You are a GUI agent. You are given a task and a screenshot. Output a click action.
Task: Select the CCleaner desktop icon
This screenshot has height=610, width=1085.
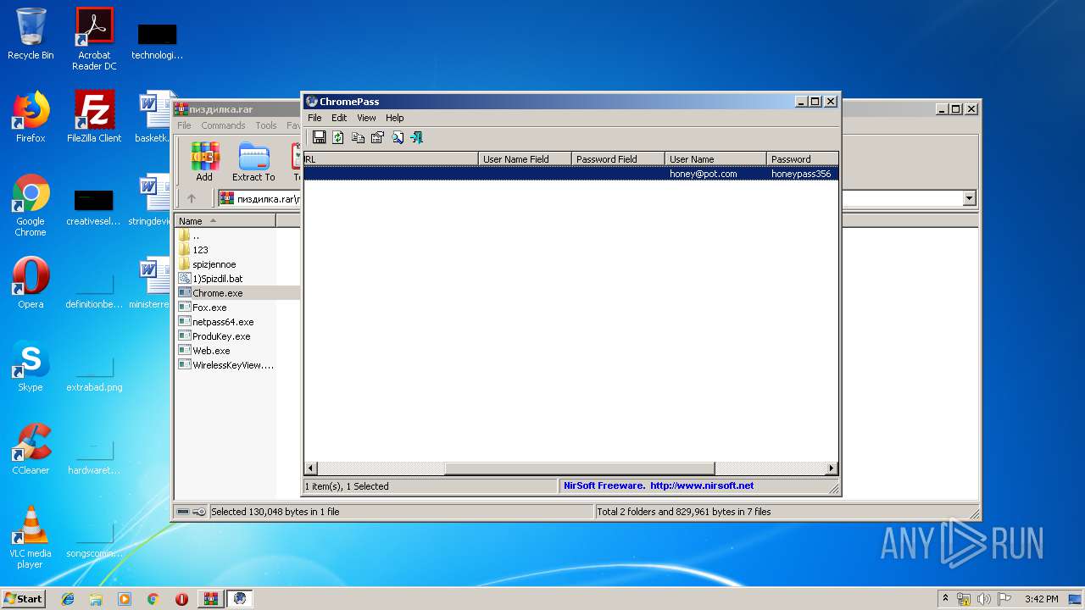[x=31, y=449]
